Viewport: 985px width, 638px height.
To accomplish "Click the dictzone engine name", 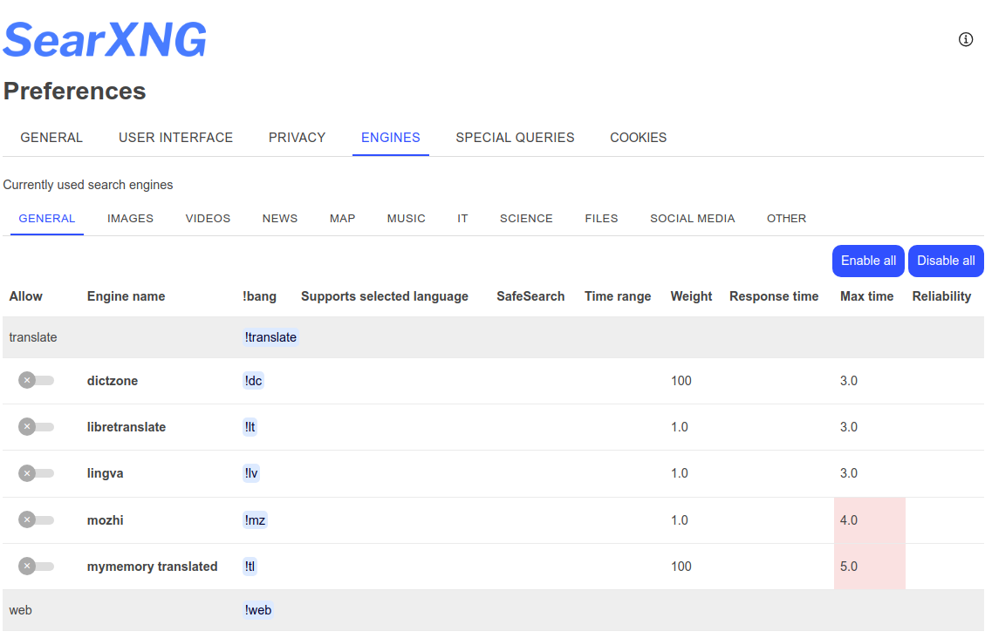I will point(113,380).
